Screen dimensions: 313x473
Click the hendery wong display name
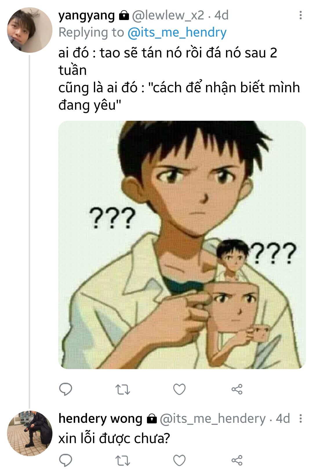100,418
